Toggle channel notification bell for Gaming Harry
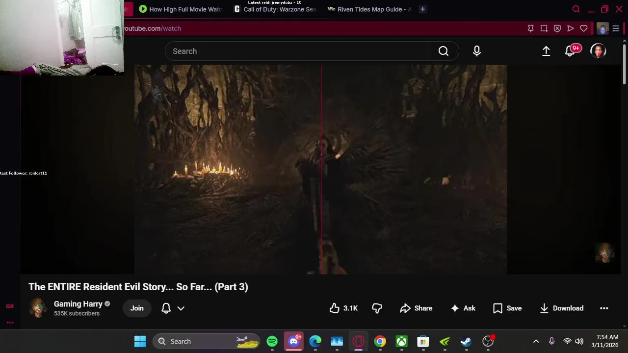This screenshot has height=353, width=628. point(166,308)
